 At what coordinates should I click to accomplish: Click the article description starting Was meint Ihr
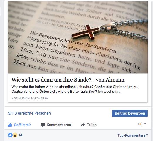(x=74, y=89)
